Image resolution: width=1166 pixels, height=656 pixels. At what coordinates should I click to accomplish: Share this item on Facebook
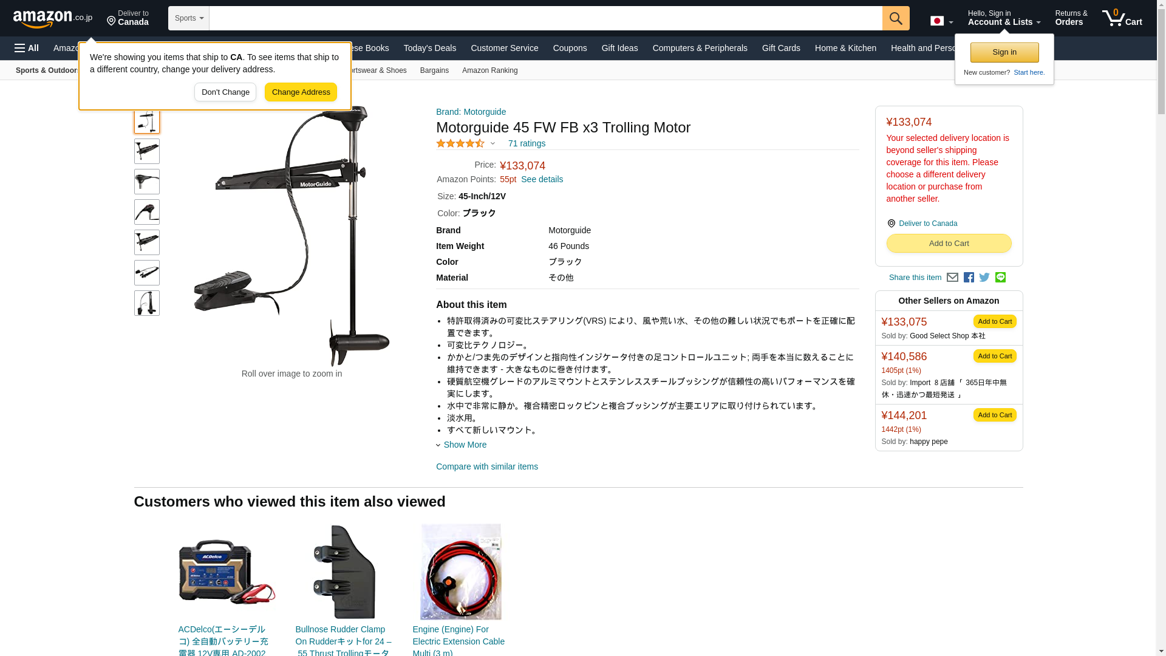969,278
